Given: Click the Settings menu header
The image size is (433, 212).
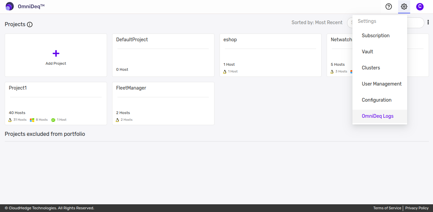Looking at the screenshot, I should pos(367,21).
